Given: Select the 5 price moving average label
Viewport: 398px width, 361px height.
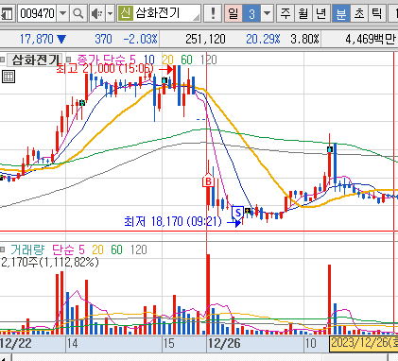Looking at the screenshot, I should (132, 60).
